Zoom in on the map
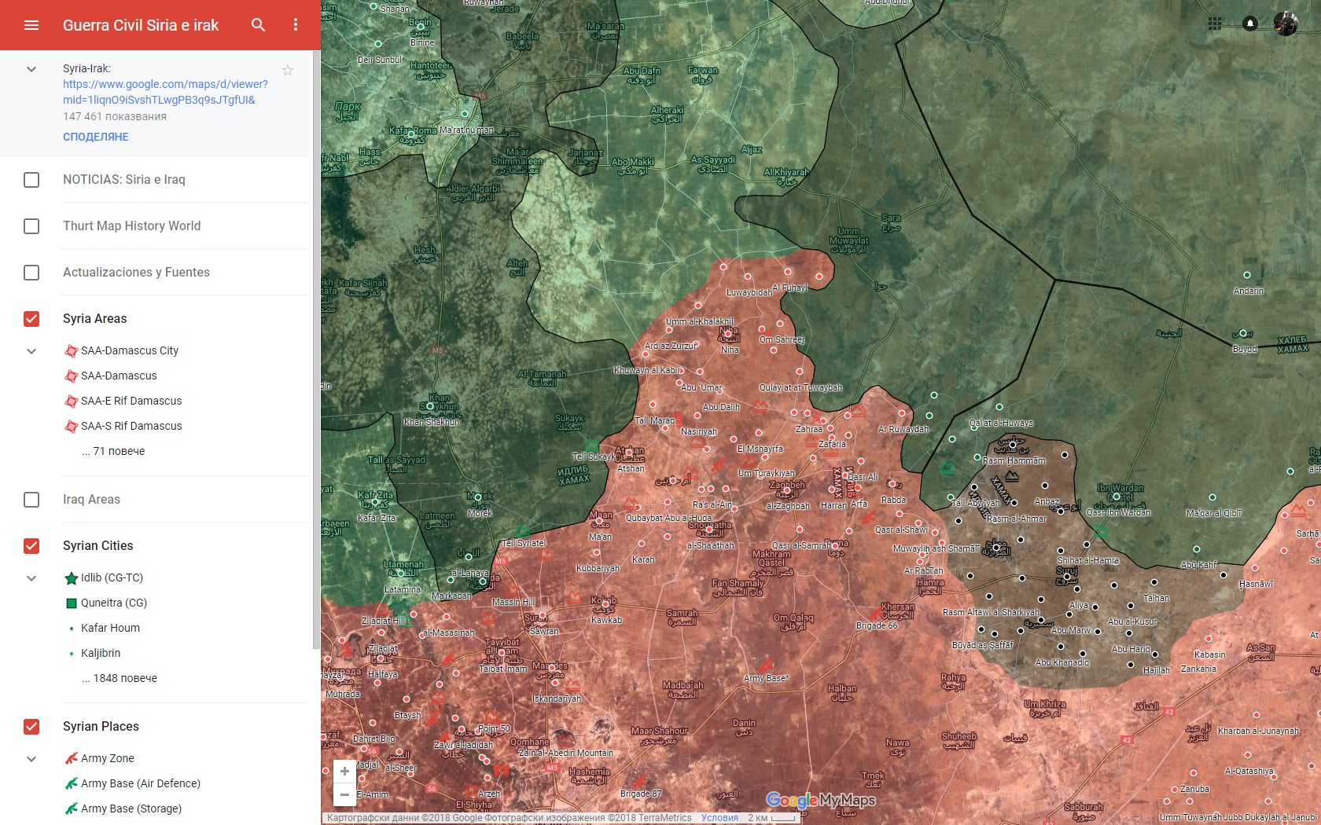 (x=344, y=772)
